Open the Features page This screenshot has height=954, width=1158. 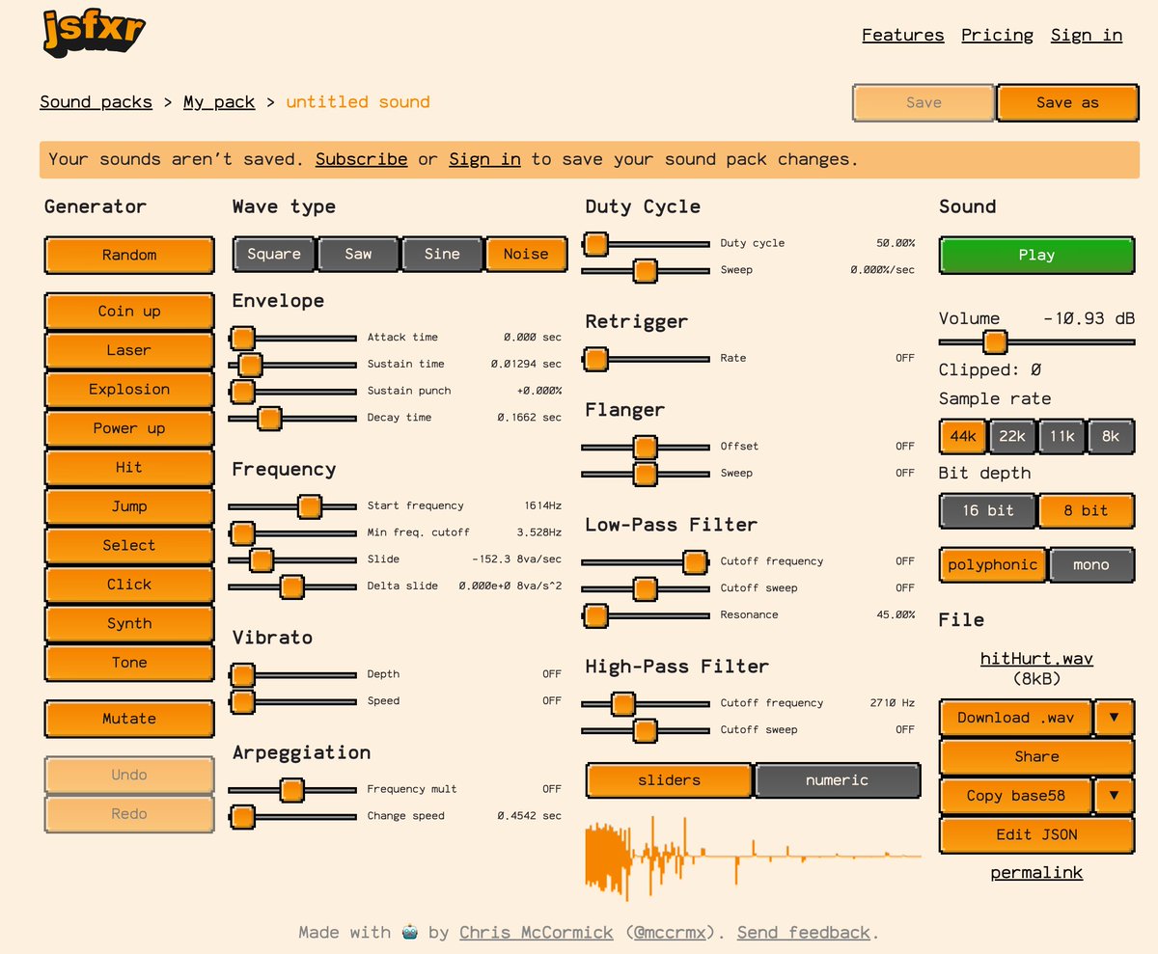click(x=903, y=35)
